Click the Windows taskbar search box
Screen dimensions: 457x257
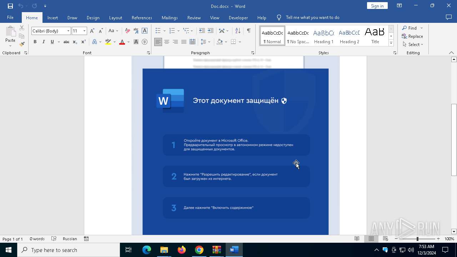[x=69, y=250]
